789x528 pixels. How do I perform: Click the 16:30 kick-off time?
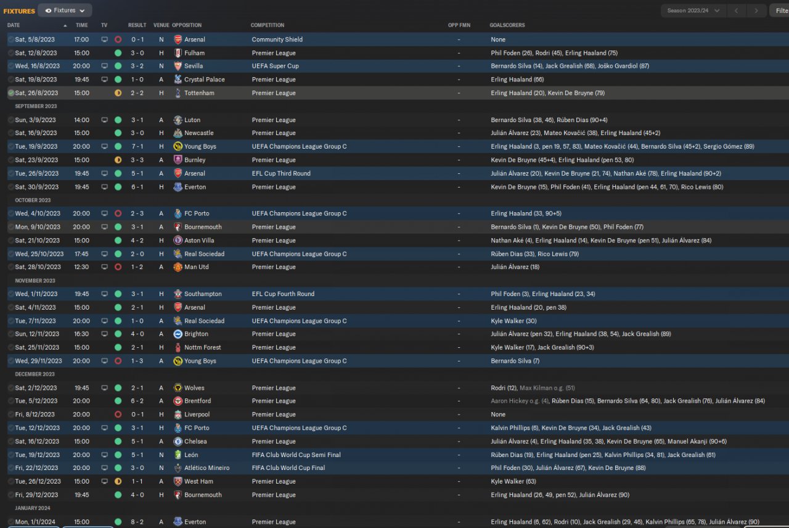(81, 334)
